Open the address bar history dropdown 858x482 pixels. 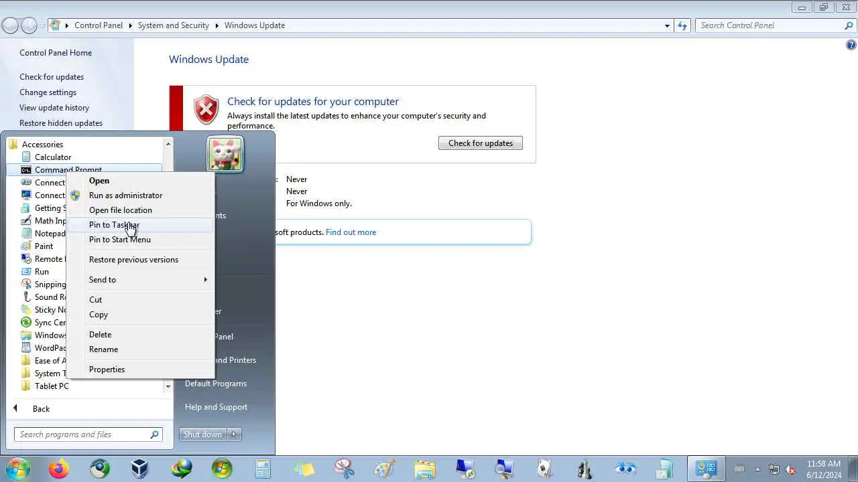667,25
